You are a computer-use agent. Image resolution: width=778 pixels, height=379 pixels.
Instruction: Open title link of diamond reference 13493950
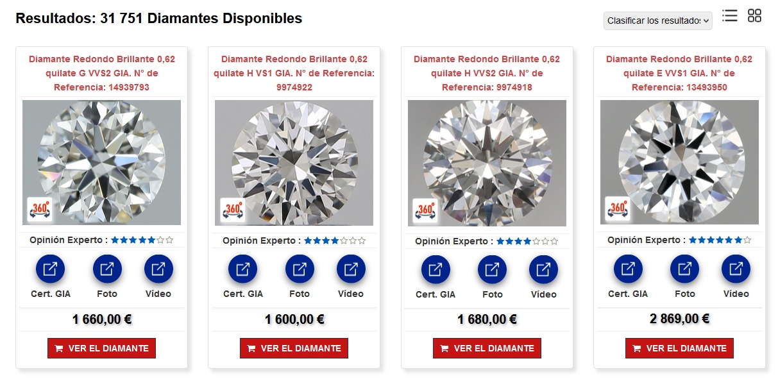click(x=679, y=72)
